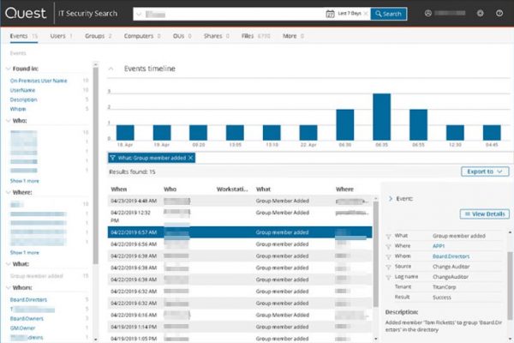
Task: Open the Export to dropdown
Action: 484,171
